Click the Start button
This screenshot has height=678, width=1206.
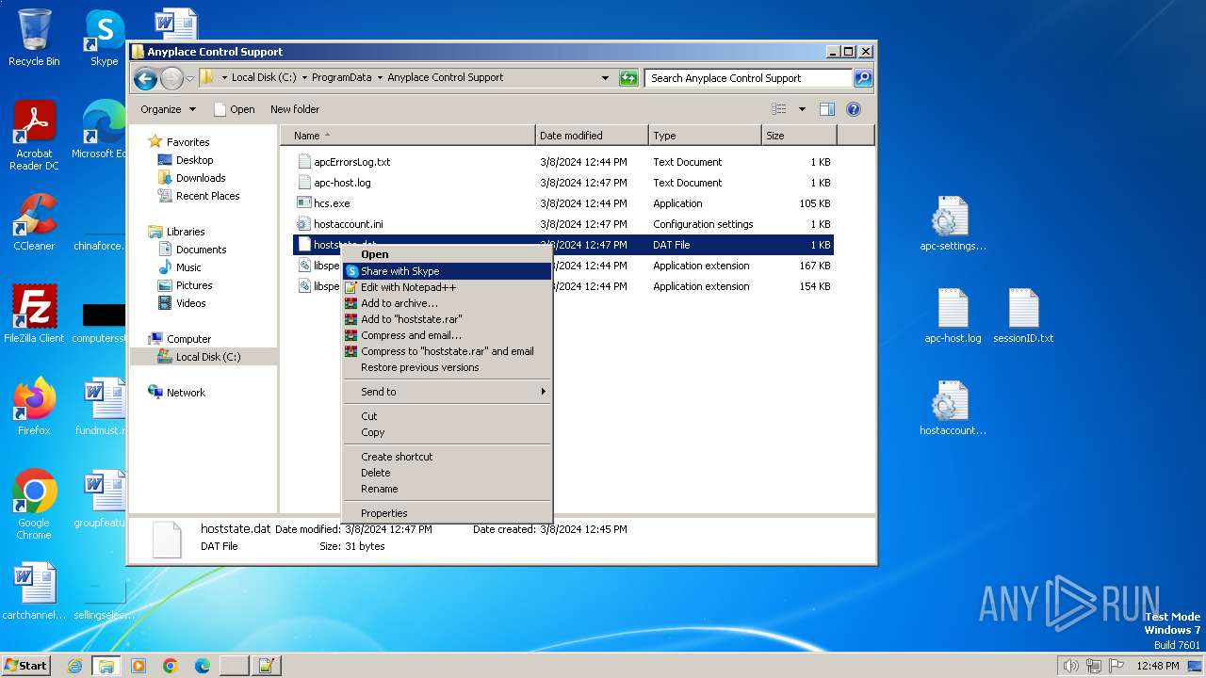26,666
